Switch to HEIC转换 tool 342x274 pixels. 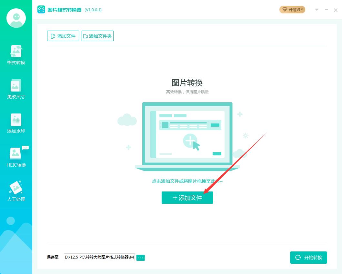[x=16, y=157]
